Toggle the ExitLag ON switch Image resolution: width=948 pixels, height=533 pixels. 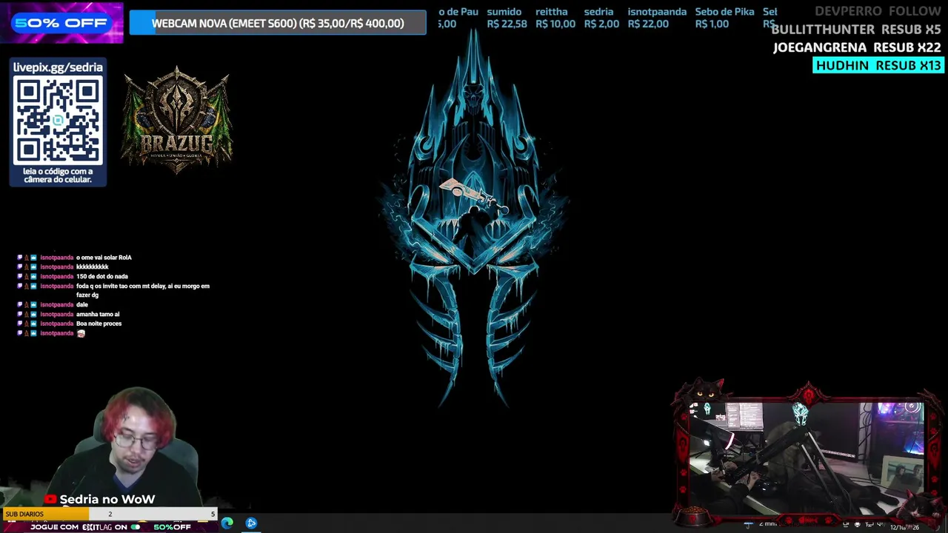coord(135,527)
